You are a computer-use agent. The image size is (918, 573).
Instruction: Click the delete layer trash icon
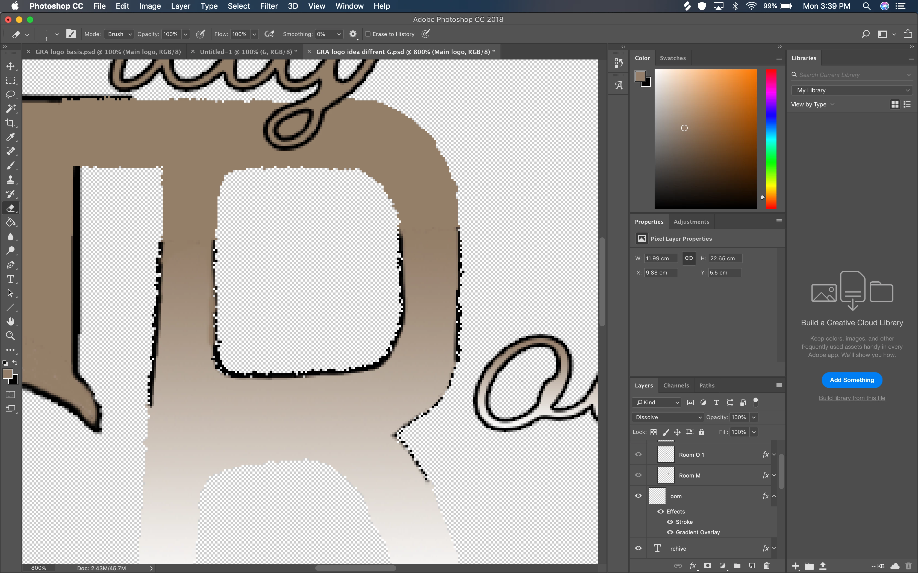pos(766,566)
